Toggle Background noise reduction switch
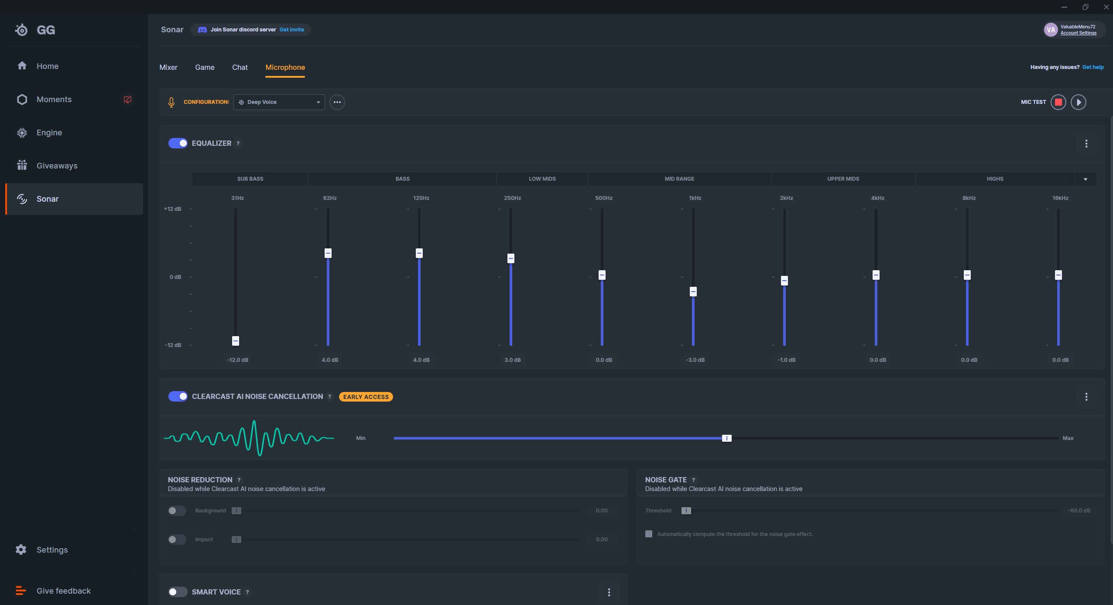 (177, 511)
